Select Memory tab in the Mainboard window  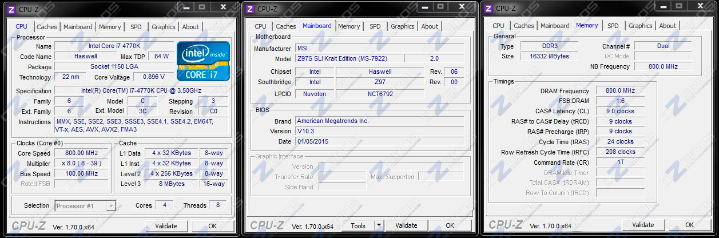click(x=349, y=26)
